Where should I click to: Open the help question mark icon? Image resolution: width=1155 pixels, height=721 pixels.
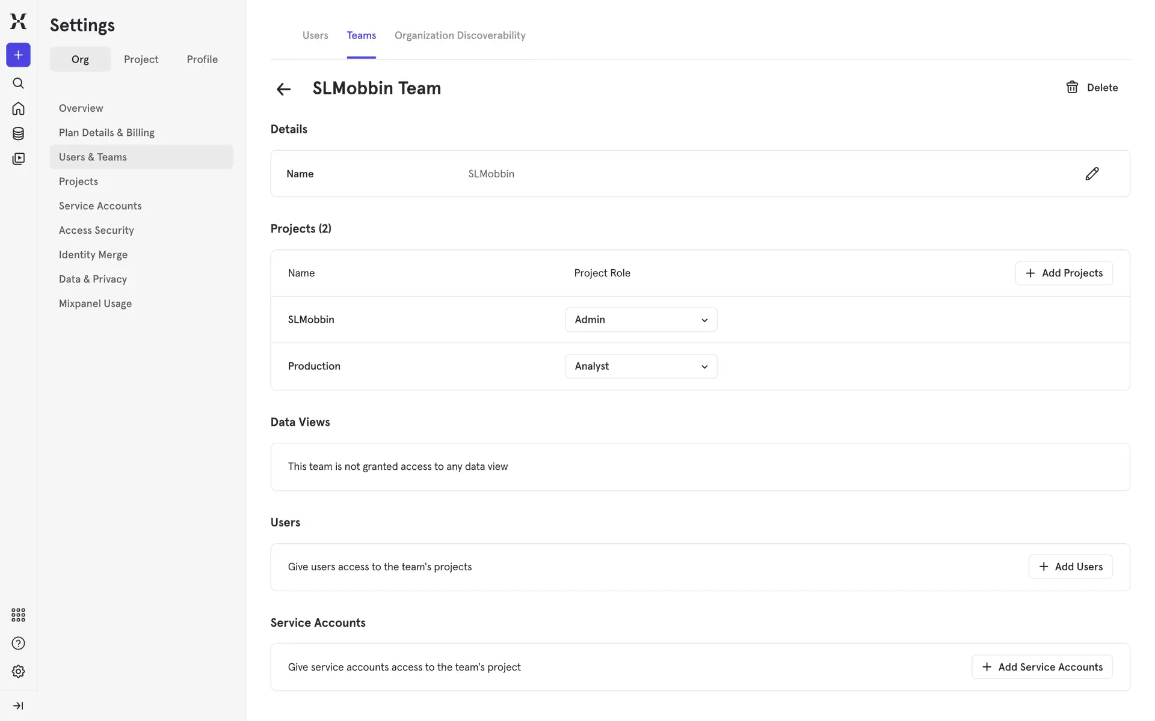(x=18, y=643)
